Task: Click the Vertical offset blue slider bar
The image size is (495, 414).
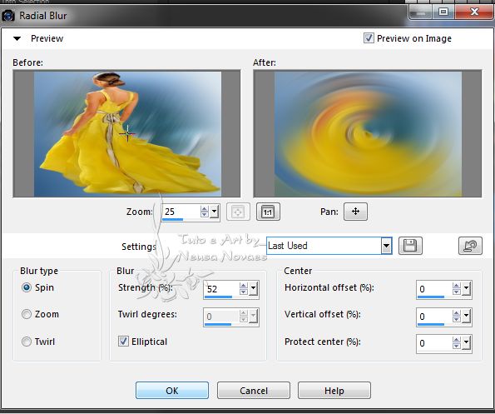Action: [431, 324]
